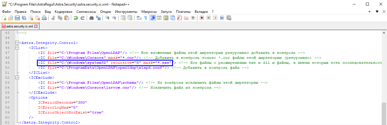Select the astra.security.ic.xml document tab
This screenshot has width=387, height=125.
coord(19,26)
